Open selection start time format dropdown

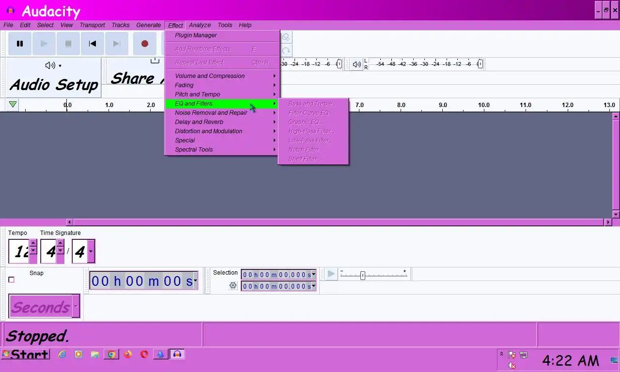tap(313, 275)
